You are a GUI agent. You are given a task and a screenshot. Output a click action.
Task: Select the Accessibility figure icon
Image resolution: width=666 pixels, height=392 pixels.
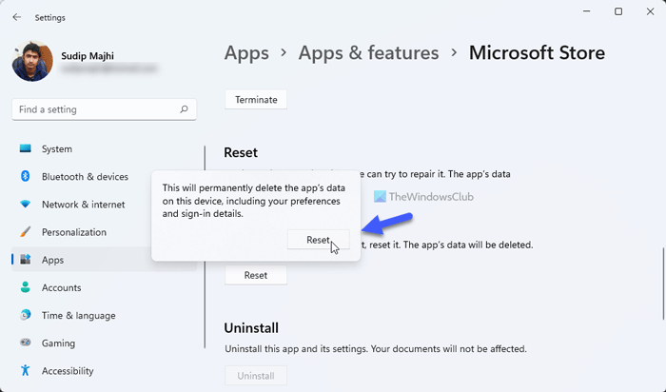point(25,370)
